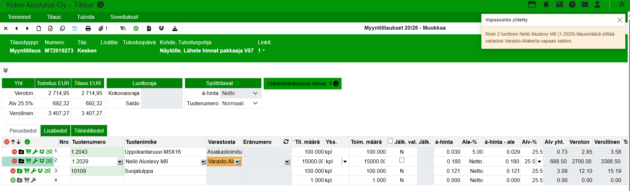Open the Tuotenumero Normaali dropdown

(240, 104)
